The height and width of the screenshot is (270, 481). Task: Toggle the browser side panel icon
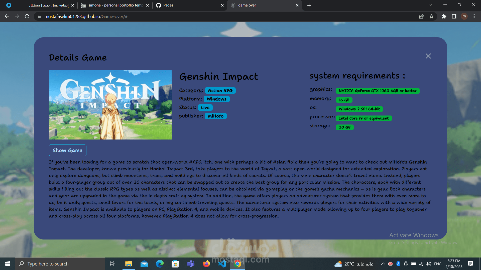point(454,16)
